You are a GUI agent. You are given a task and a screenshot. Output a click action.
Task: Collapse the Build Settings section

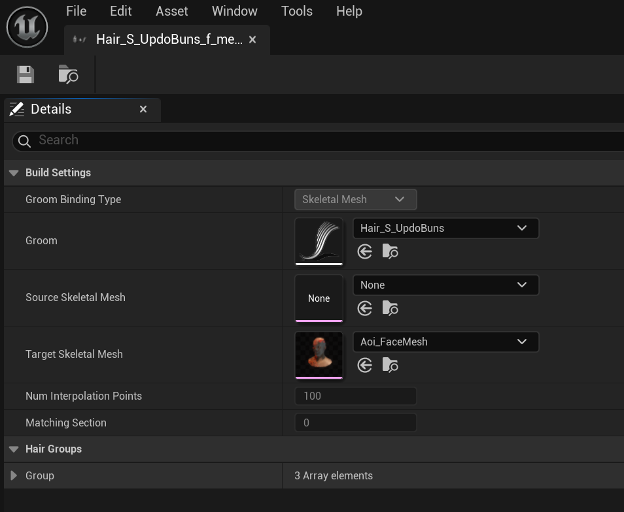(x=14, y=173)
